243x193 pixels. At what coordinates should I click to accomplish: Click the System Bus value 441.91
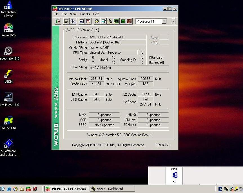pos(96,84)
